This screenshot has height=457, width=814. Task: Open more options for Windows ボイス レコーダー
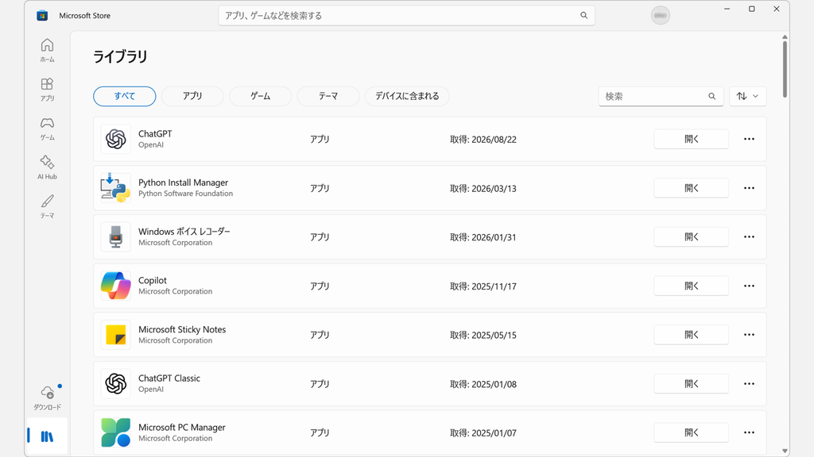[x=749, y=236]
